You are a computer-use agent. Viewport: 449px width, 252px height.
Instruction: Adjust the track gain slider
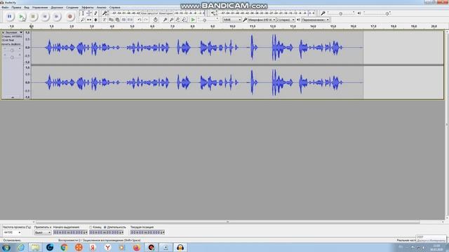click(12, 50)
